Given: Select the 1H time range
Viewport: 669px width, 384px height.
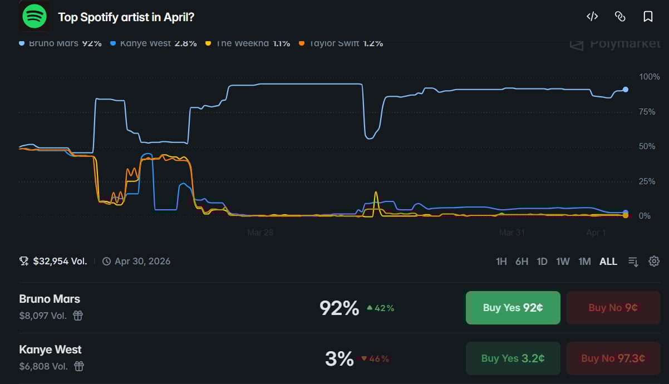Looking at the screenshot, I should coord(501,261).
